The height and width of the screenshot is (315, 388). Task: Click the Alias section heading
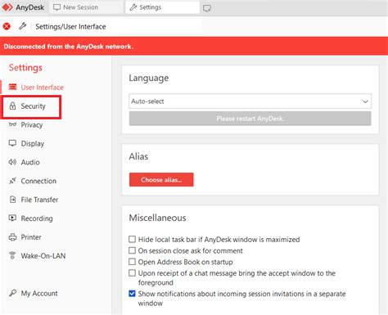[138, 156]
